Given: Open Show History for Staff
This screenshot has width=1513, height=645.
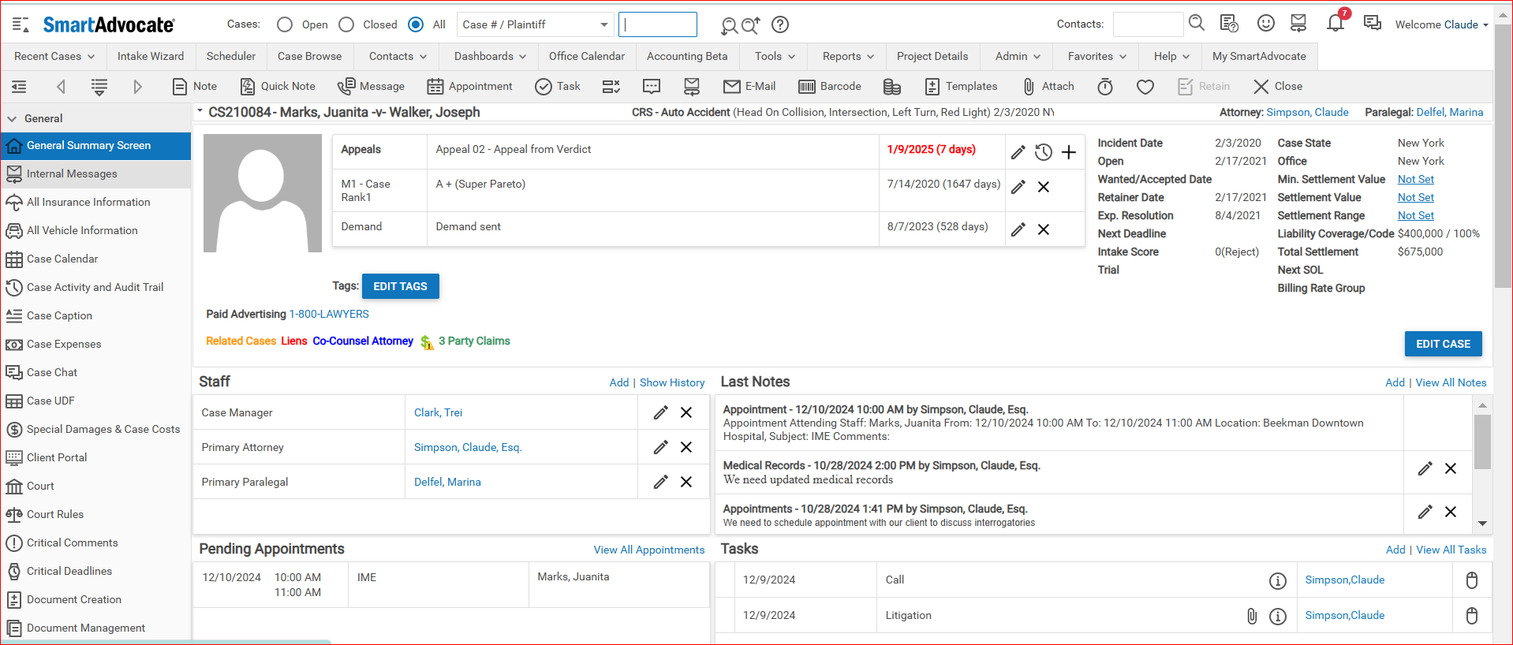Looking at the screenshot, I should tap(672, 382).
